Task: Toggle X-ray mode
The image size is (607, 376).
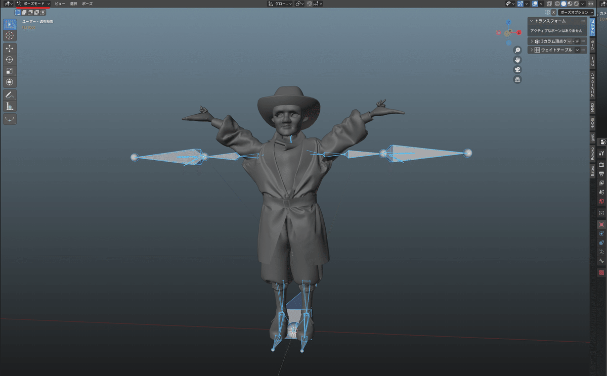Action: [549, 4]
